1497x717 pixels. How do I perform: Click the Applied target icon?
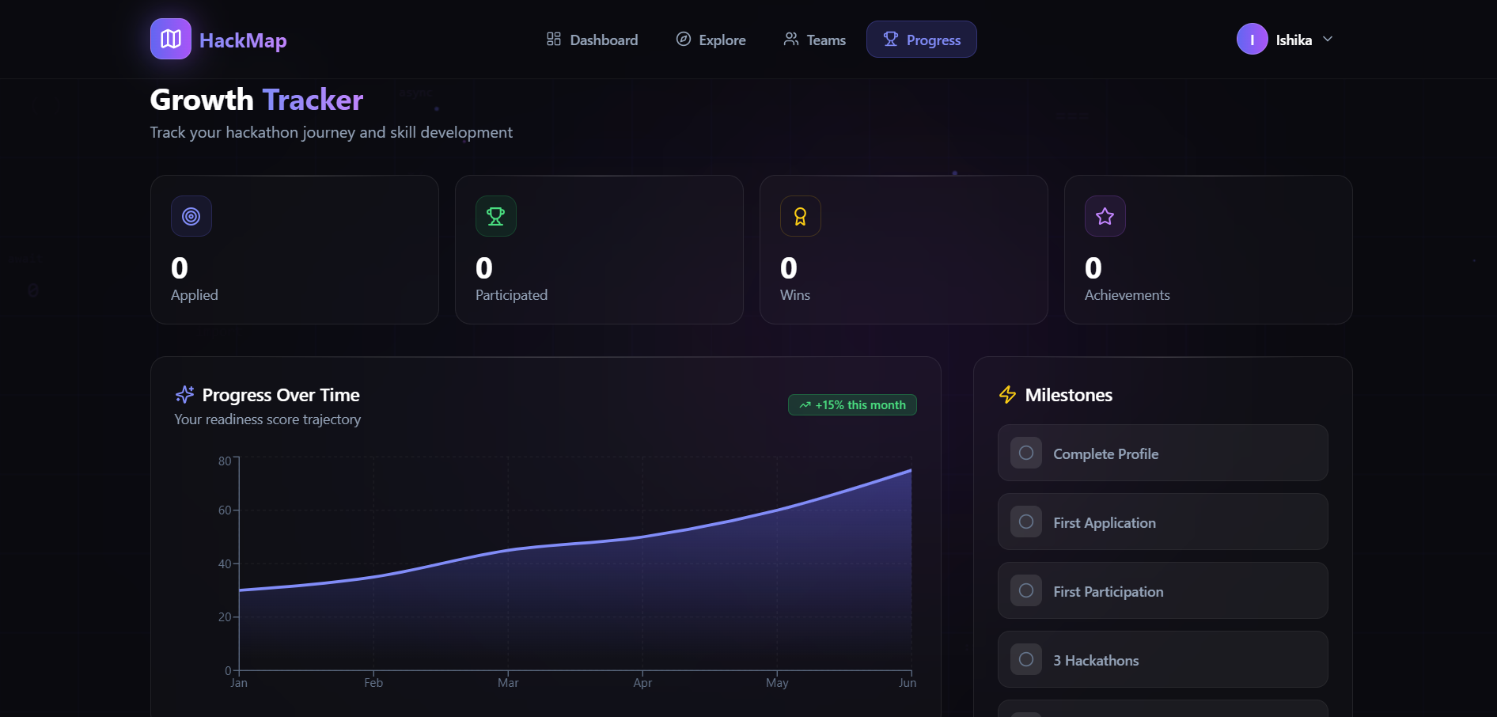[191, 216]
